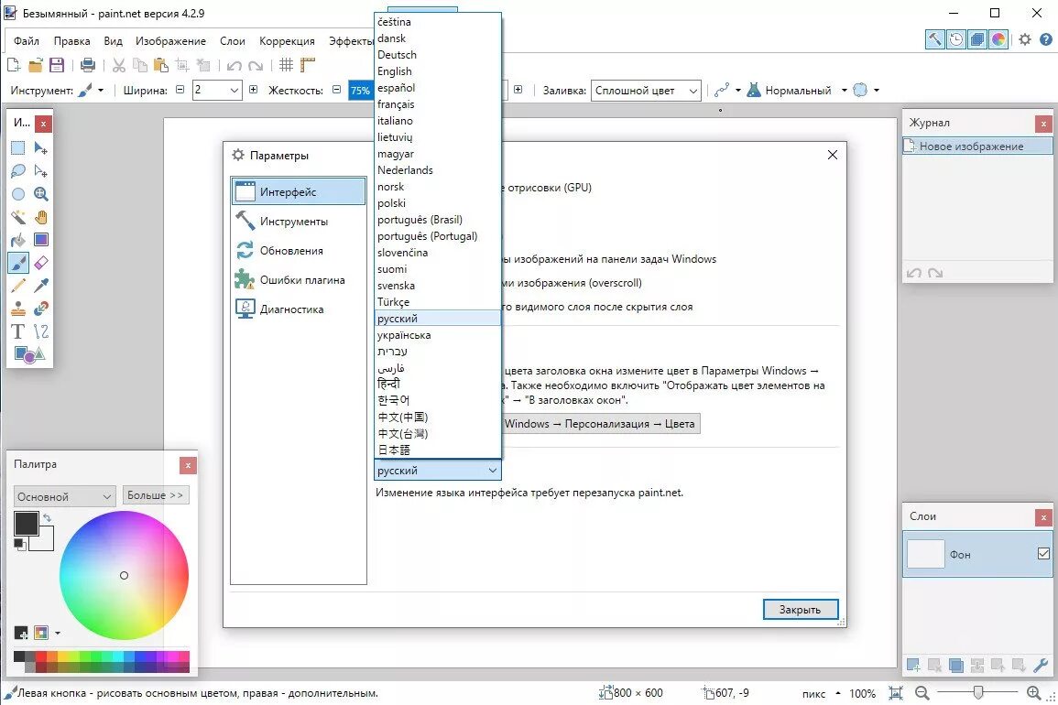1058x705 pixels.
Task: Choose українська from language list
Action: tap(437, 334)
